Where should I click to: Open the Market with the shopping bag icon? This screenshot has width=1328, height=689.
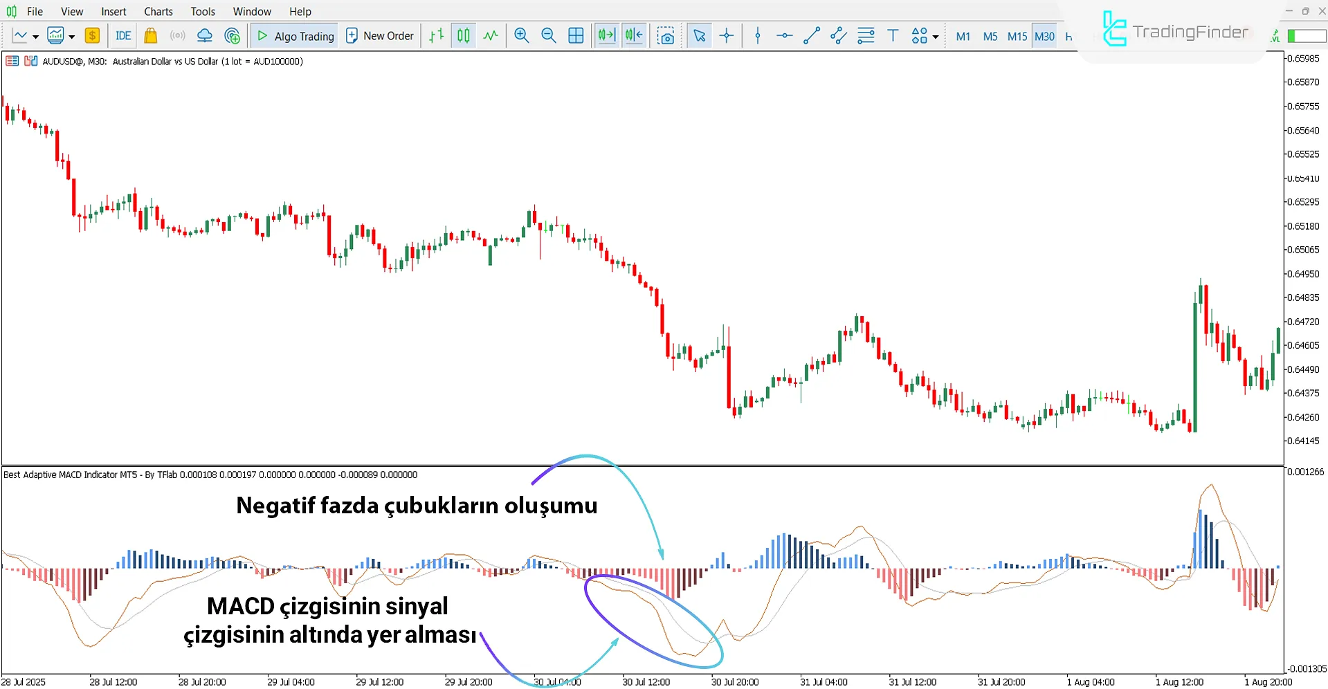coord(151,35)
